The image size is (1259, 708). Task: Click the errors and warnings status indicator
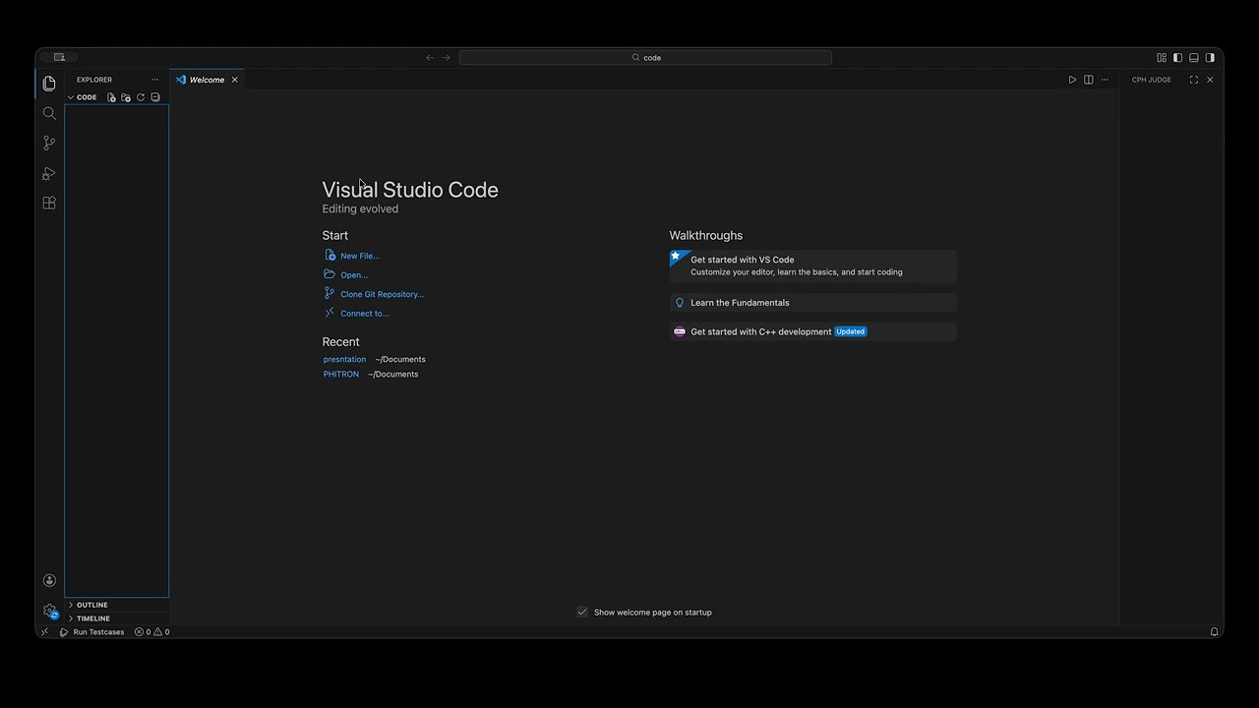[152, 632]
